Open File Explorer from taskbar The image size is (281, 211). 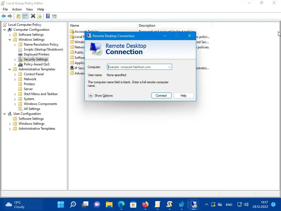pos(109,204)
